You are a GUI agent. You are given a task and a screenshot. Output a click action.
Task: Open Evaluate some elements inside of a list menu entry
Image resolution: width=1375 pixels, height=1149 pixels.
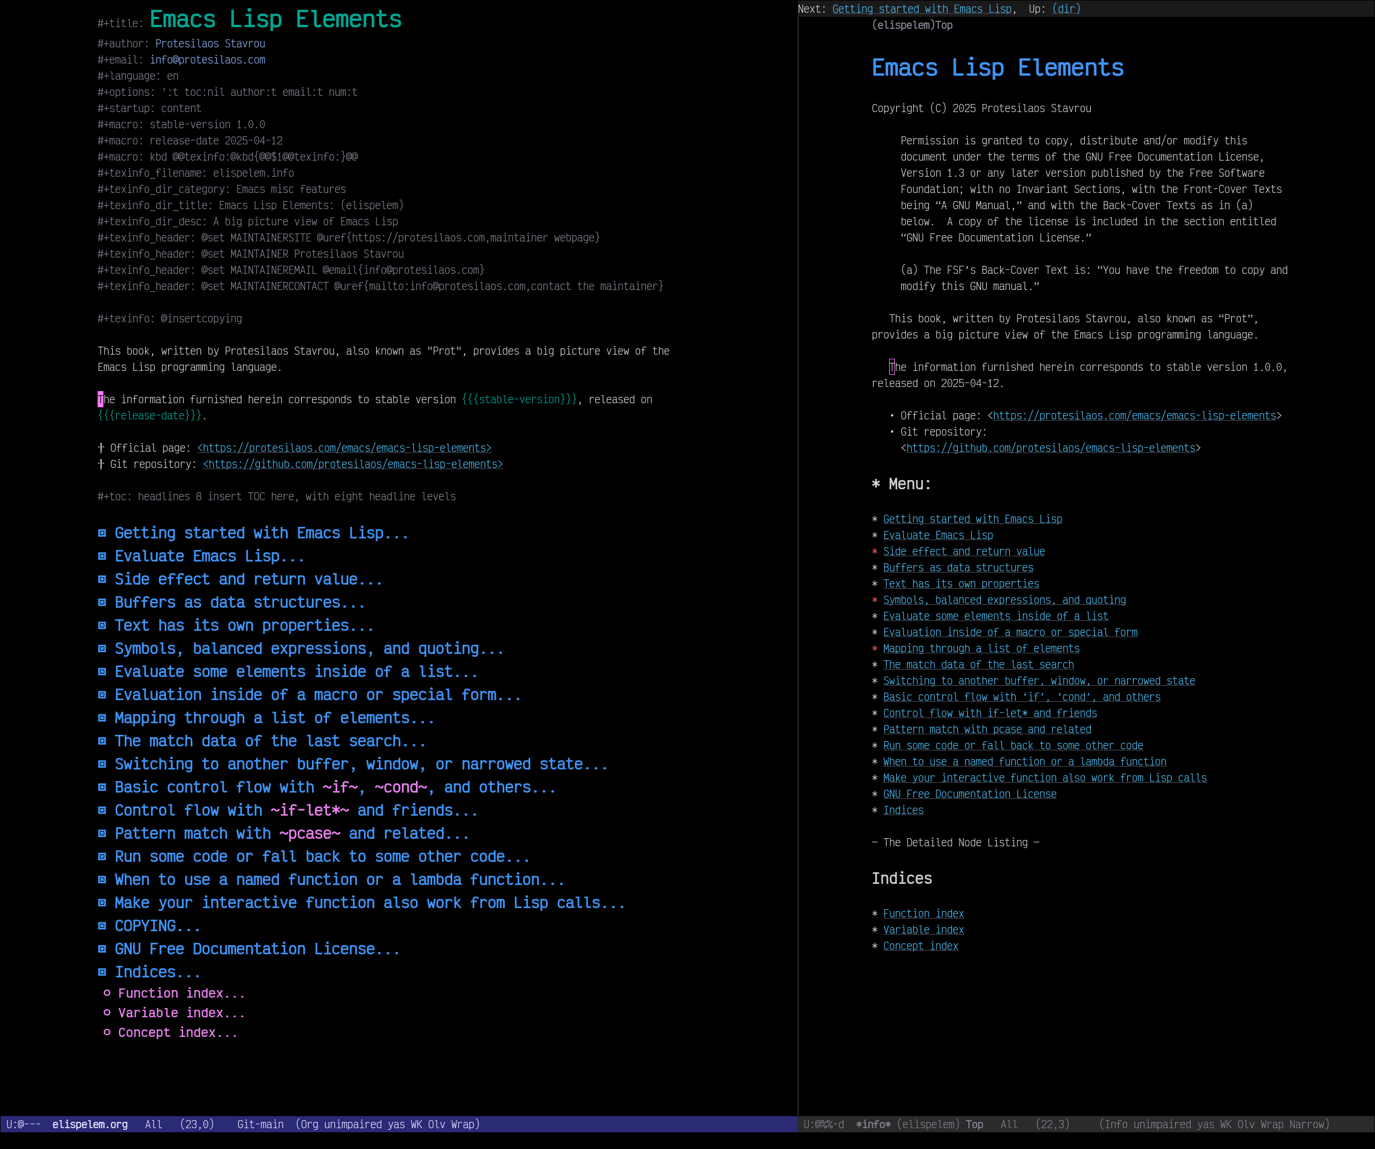995,616
